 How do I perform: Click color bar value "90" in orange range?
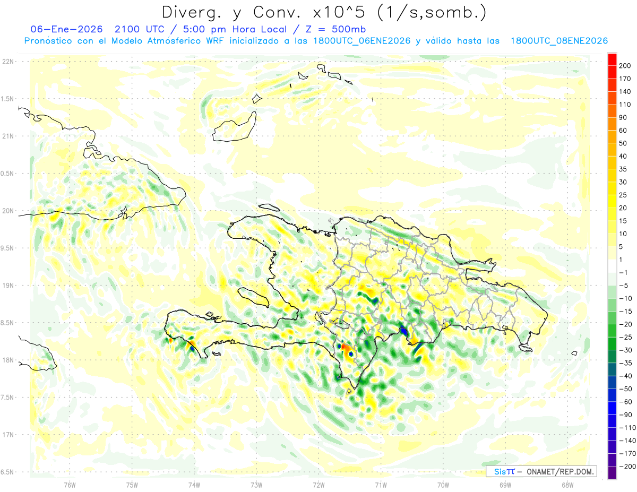tap(623, 117)
